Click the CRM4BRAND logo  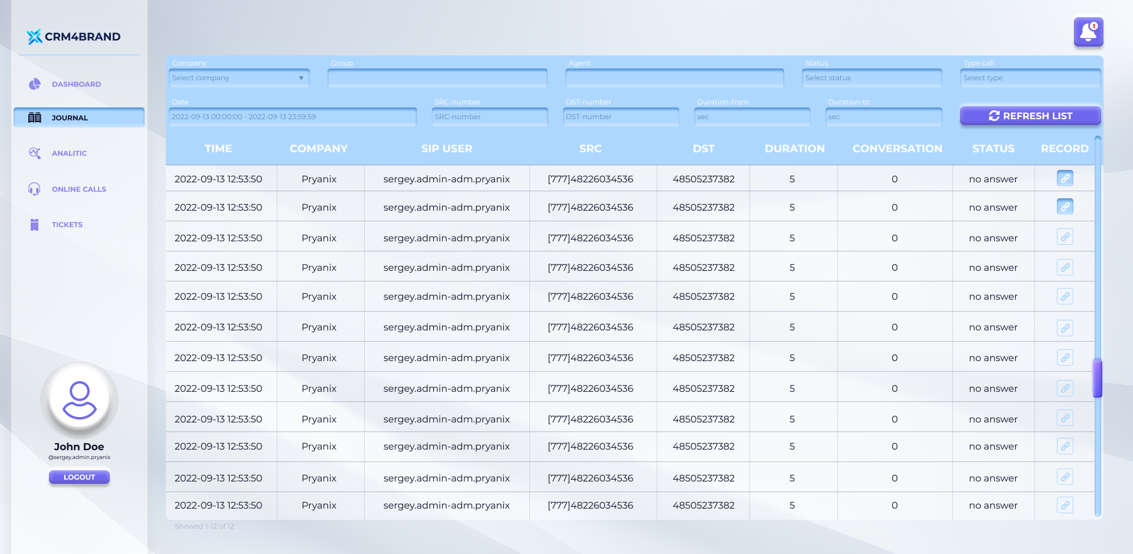[74, 37]
